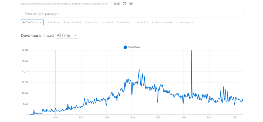
Task: Click the 2019 x-axis label
Action: pos(132,117)
